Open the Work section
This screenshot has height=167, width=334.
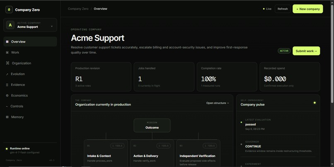30,52
